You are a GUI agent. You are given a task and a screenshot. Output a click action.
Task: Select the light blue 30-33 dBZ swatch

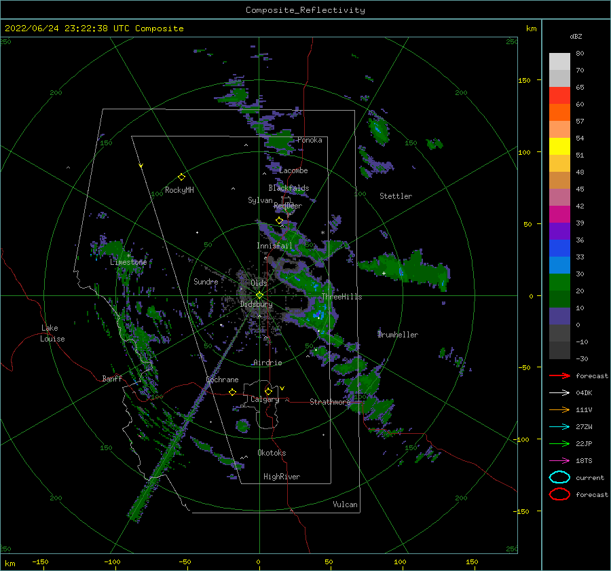[x=559, y=265]
